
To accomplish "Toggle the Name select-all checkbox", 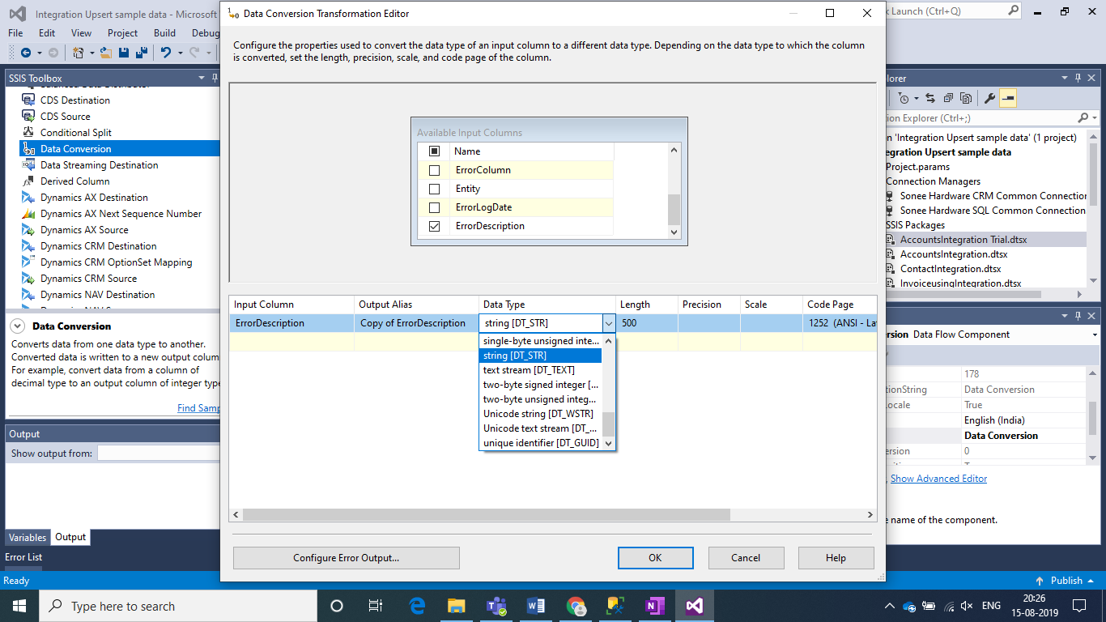I will point(434,151).
